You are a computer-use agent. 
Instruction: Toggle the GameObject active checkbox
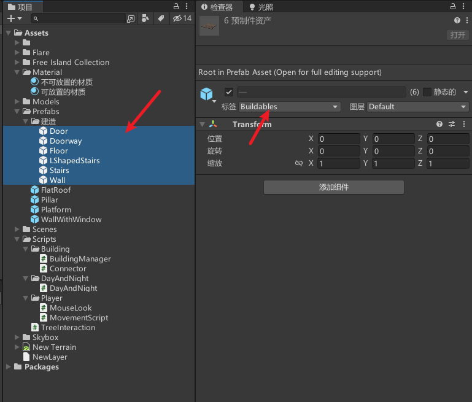tap(229, 92)
